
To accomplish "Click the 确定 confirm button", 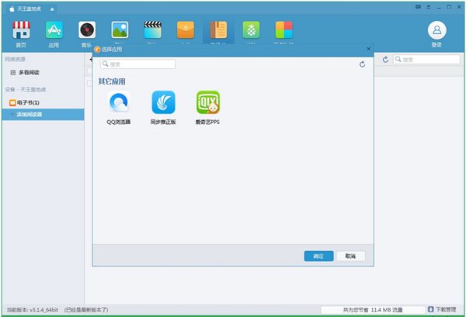I will (318, 257).
